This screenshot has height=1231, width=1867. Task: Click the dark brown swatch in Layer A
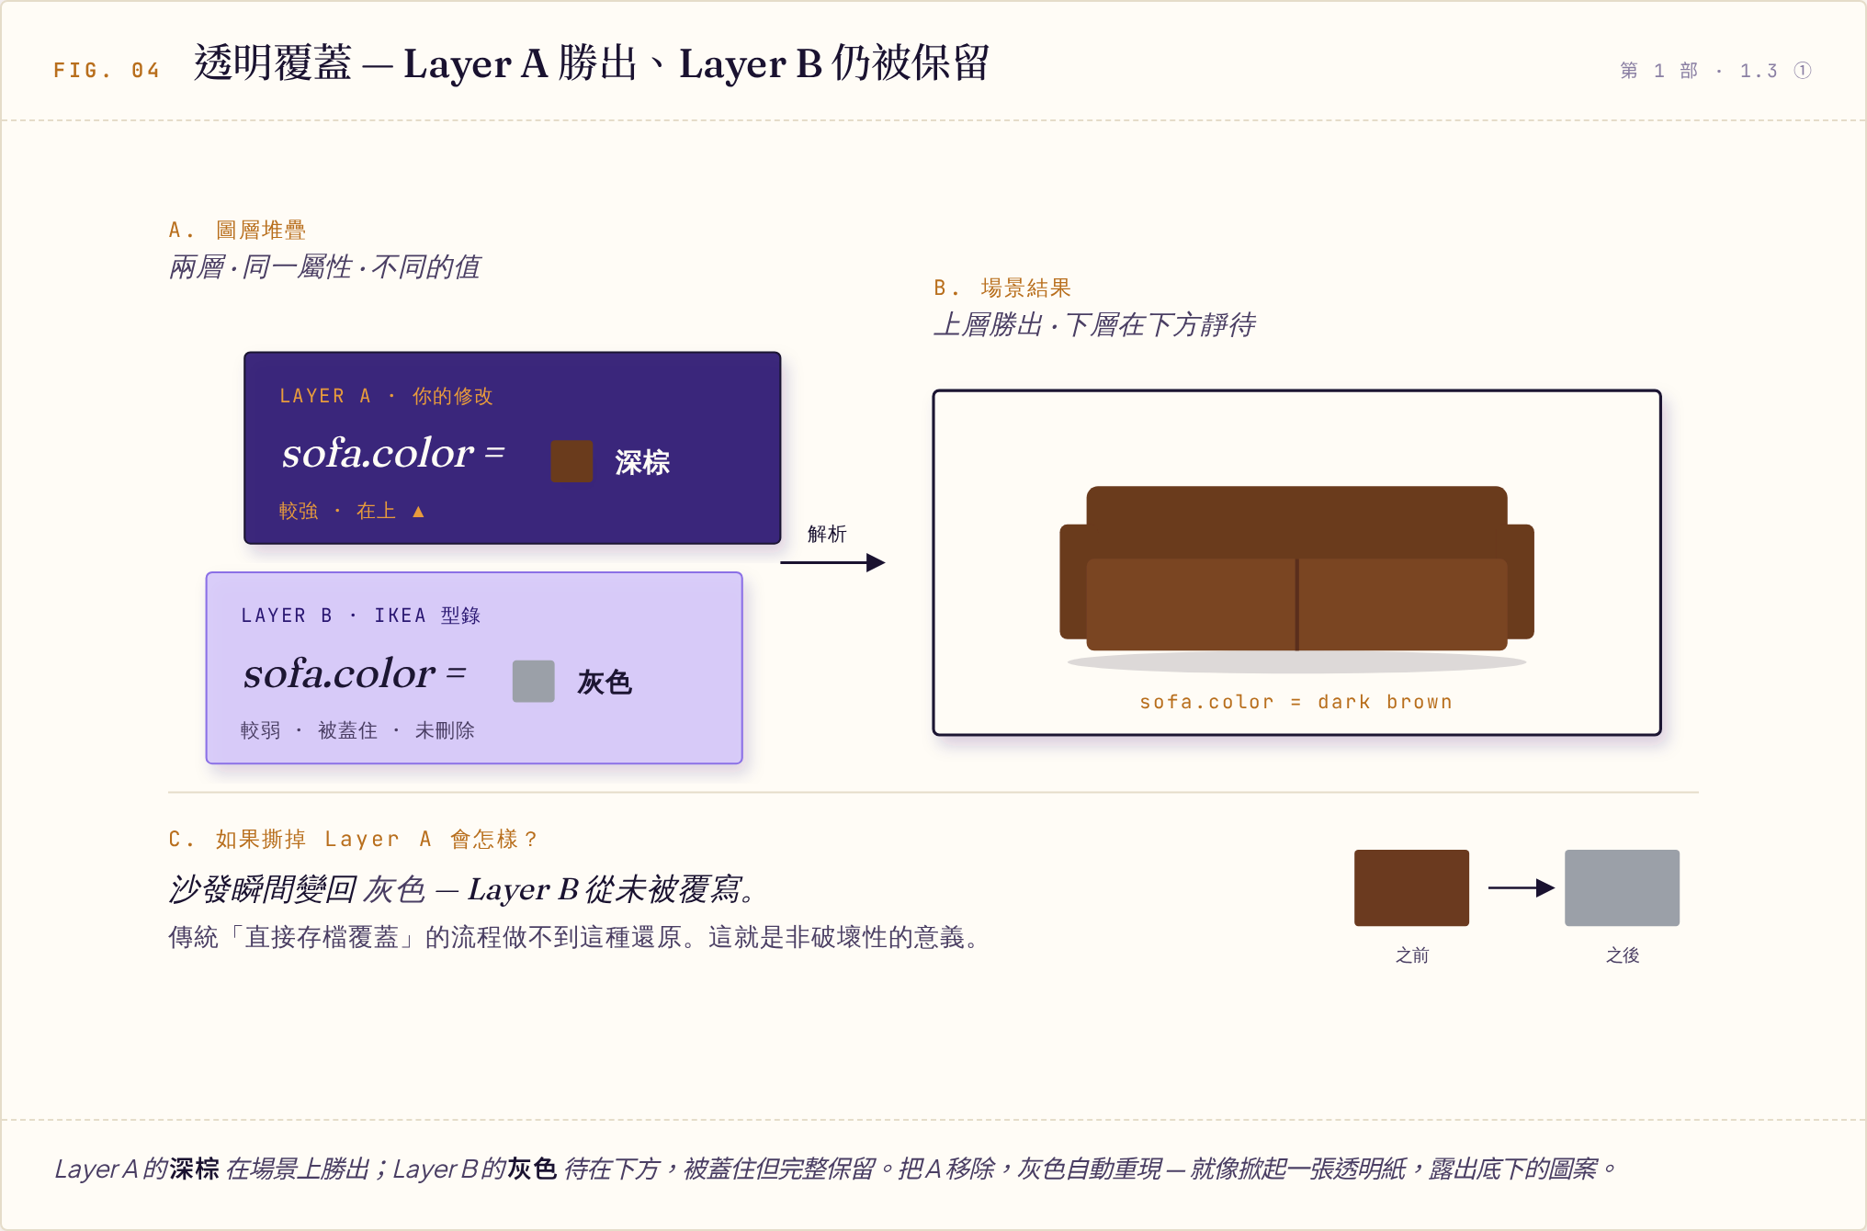571,461
